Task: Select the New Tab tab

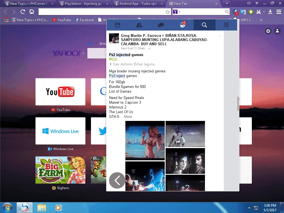Action: pos(193,3)
